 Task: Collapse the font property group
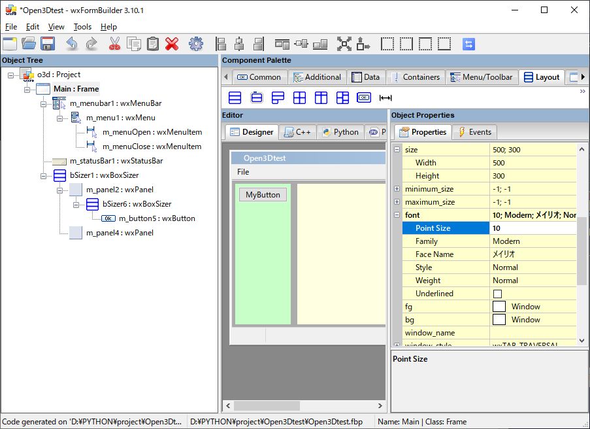[x=397, y=214]
